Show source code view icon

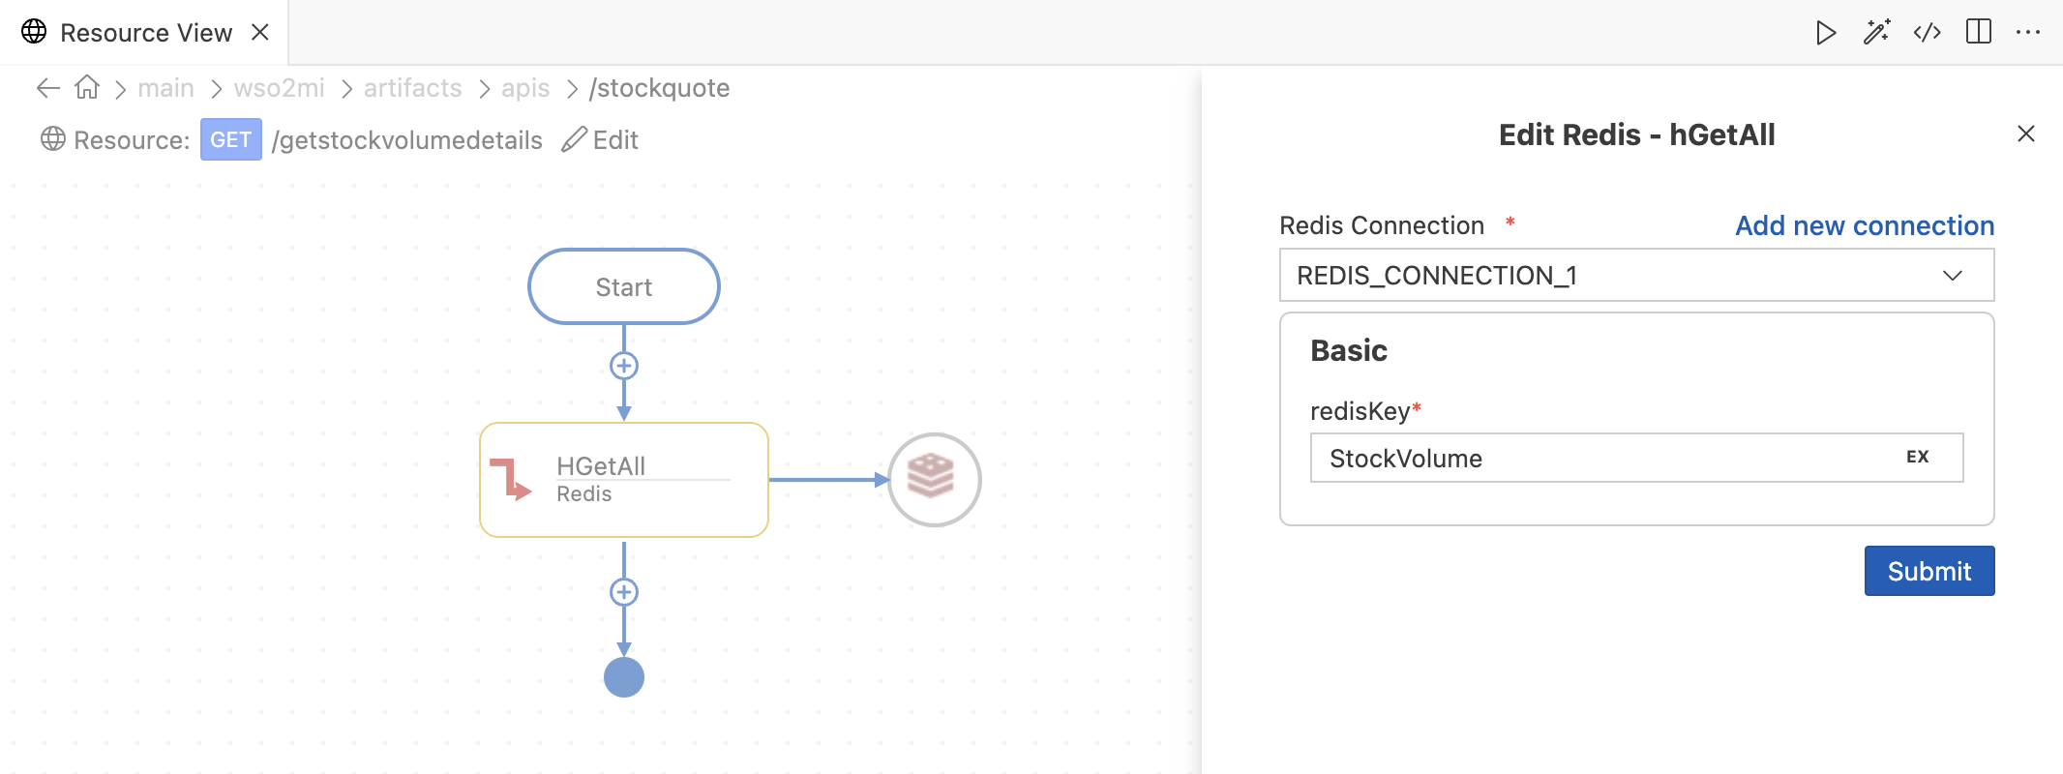pos(1927,33)
